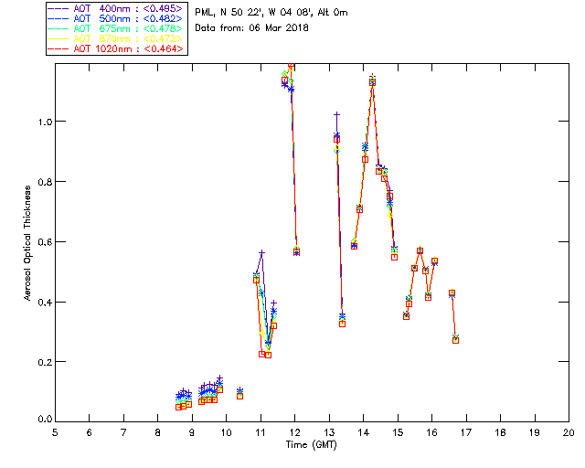Click the y-axis tick label 0.8
The height and width of the screenshot is (468, 585).
pyautogui.click(x=45, y=182)
